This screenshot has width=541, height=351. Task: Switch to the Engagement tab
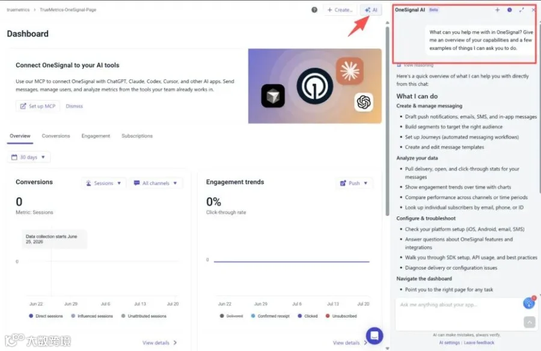(96, 136)
